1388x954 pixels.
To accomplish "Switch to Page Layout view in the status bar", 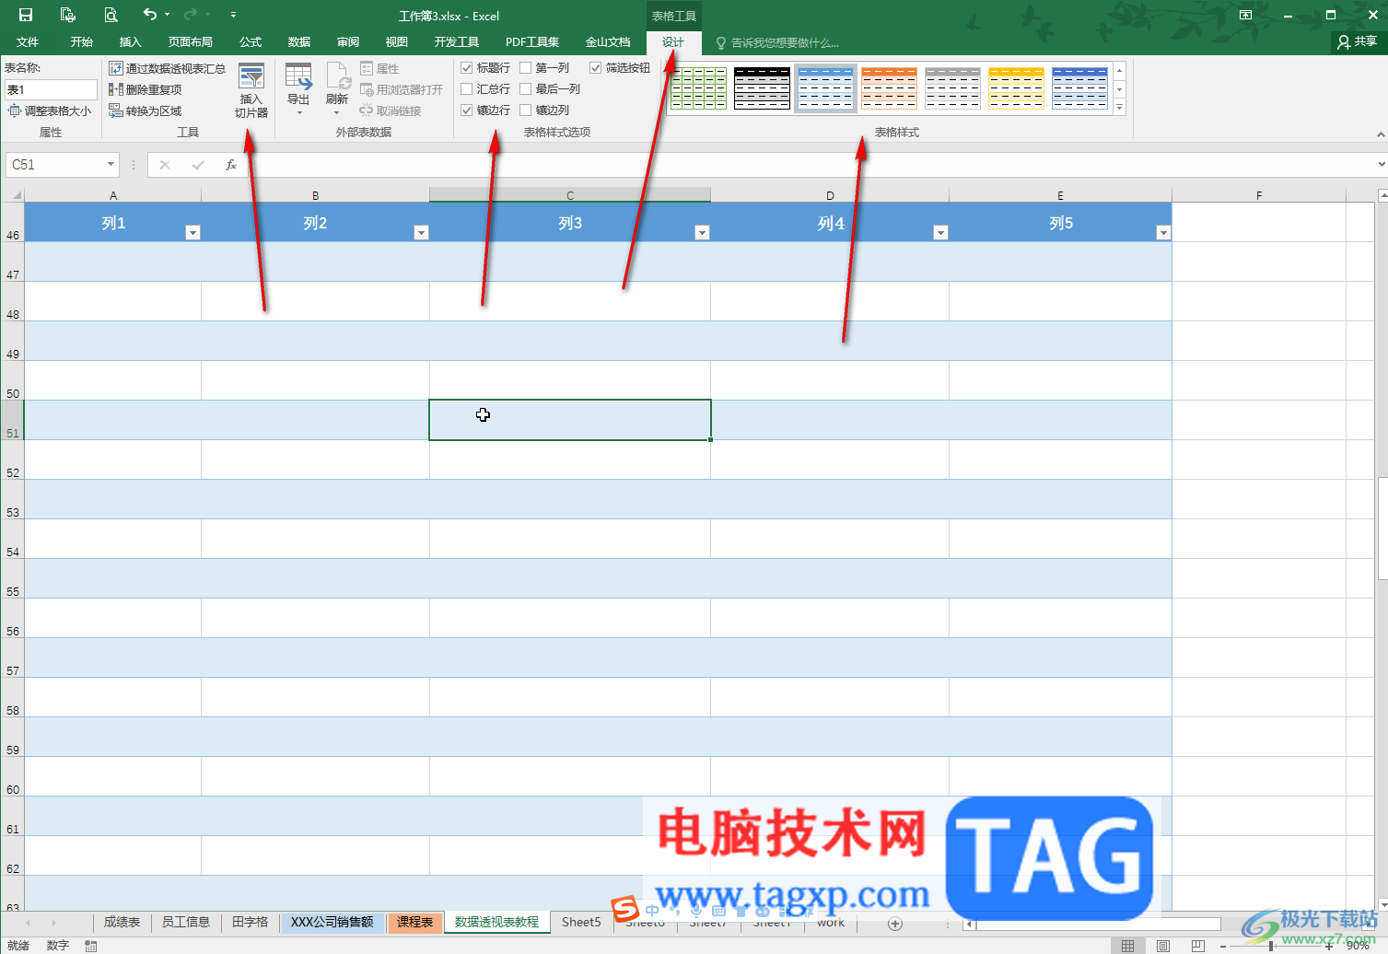I will click(1163, 946).
